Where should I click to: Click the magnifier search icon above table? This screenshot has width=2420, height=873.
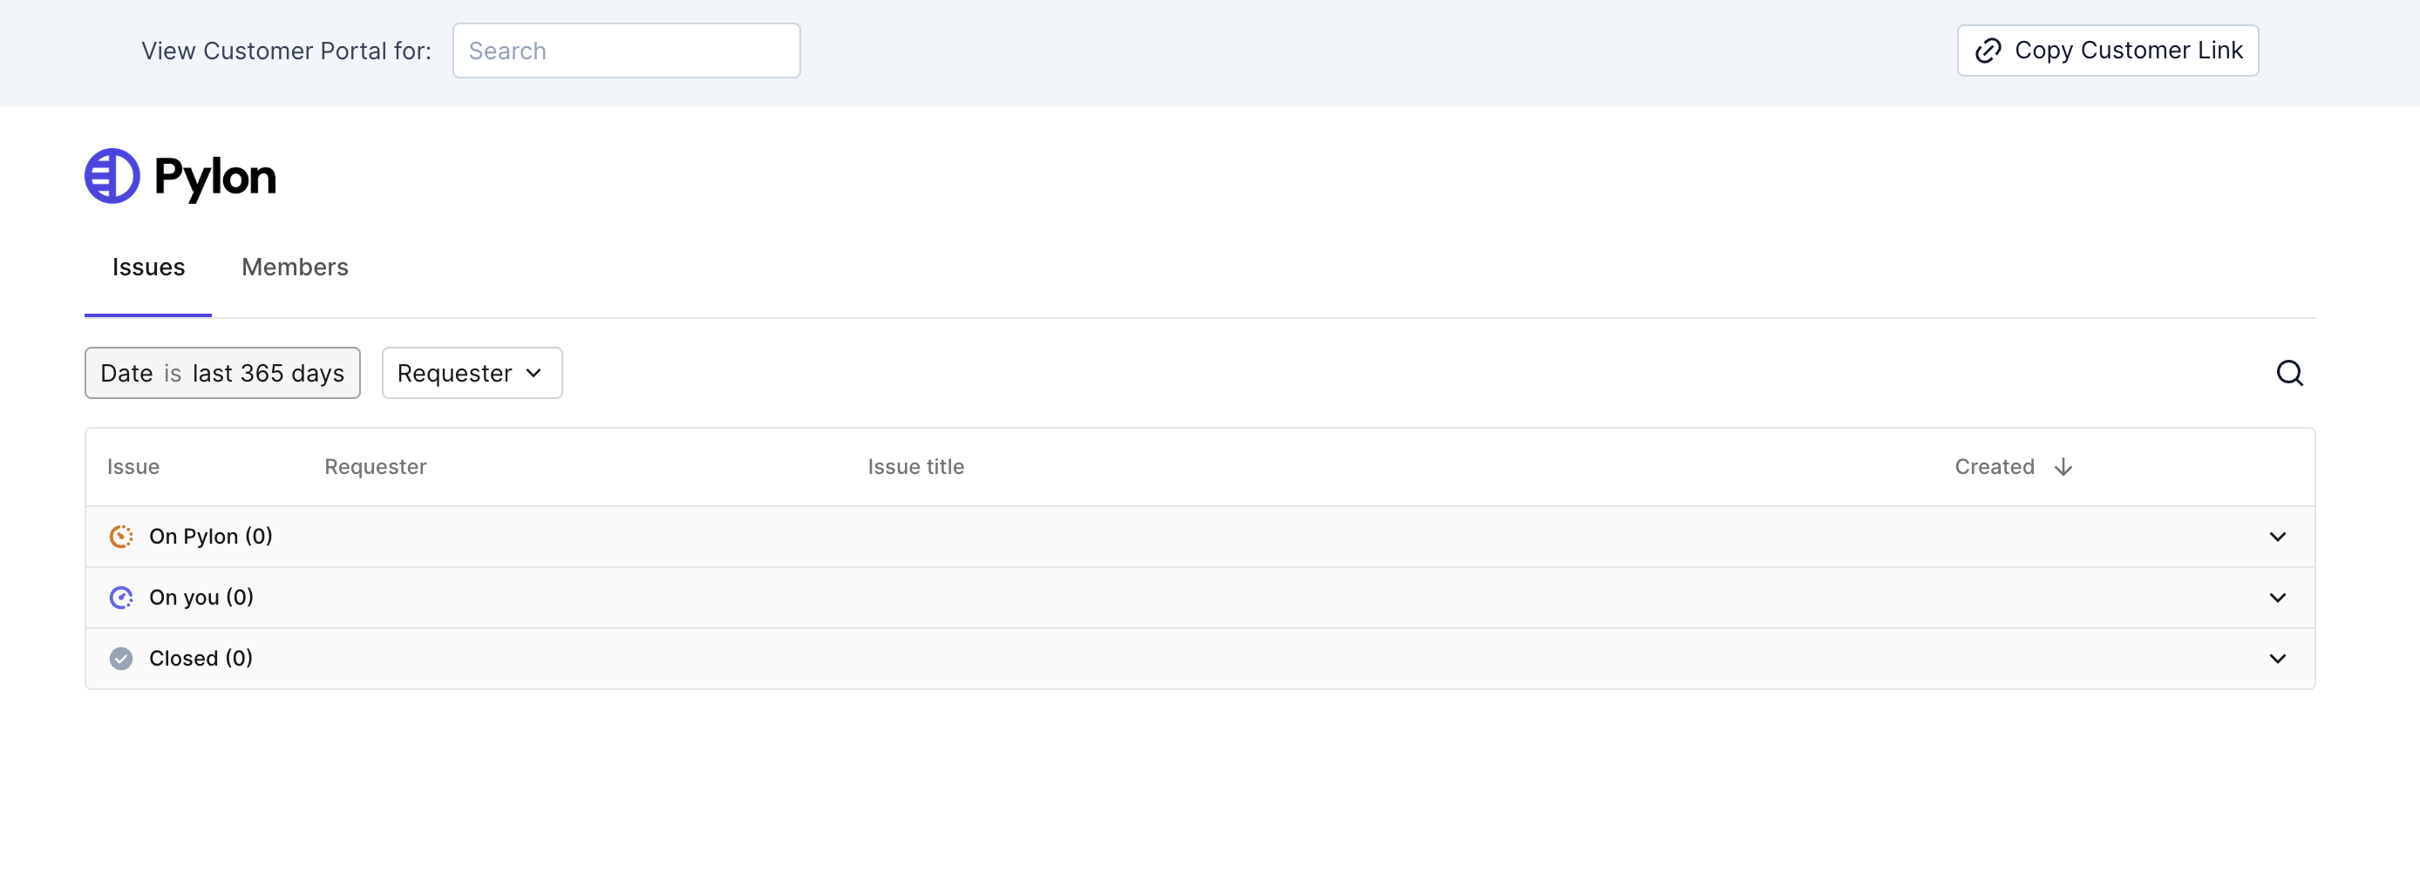(2288, 374)
